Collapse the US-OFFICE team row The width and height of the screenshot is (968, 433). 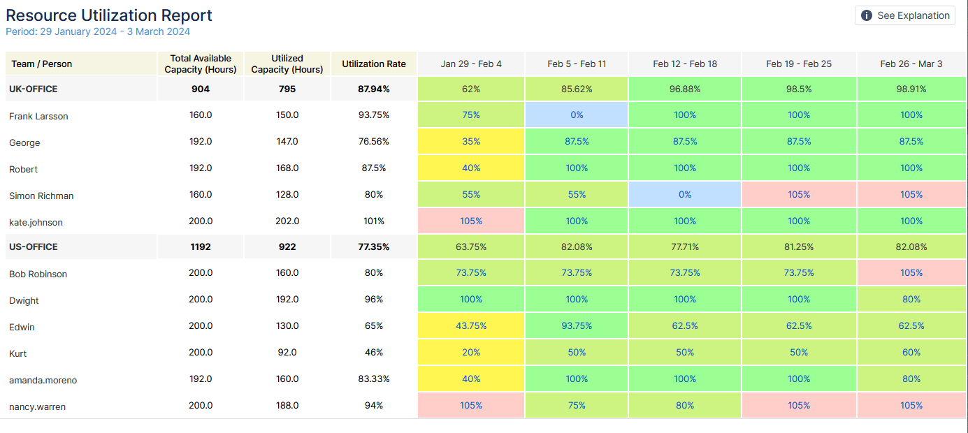(33, 247)
